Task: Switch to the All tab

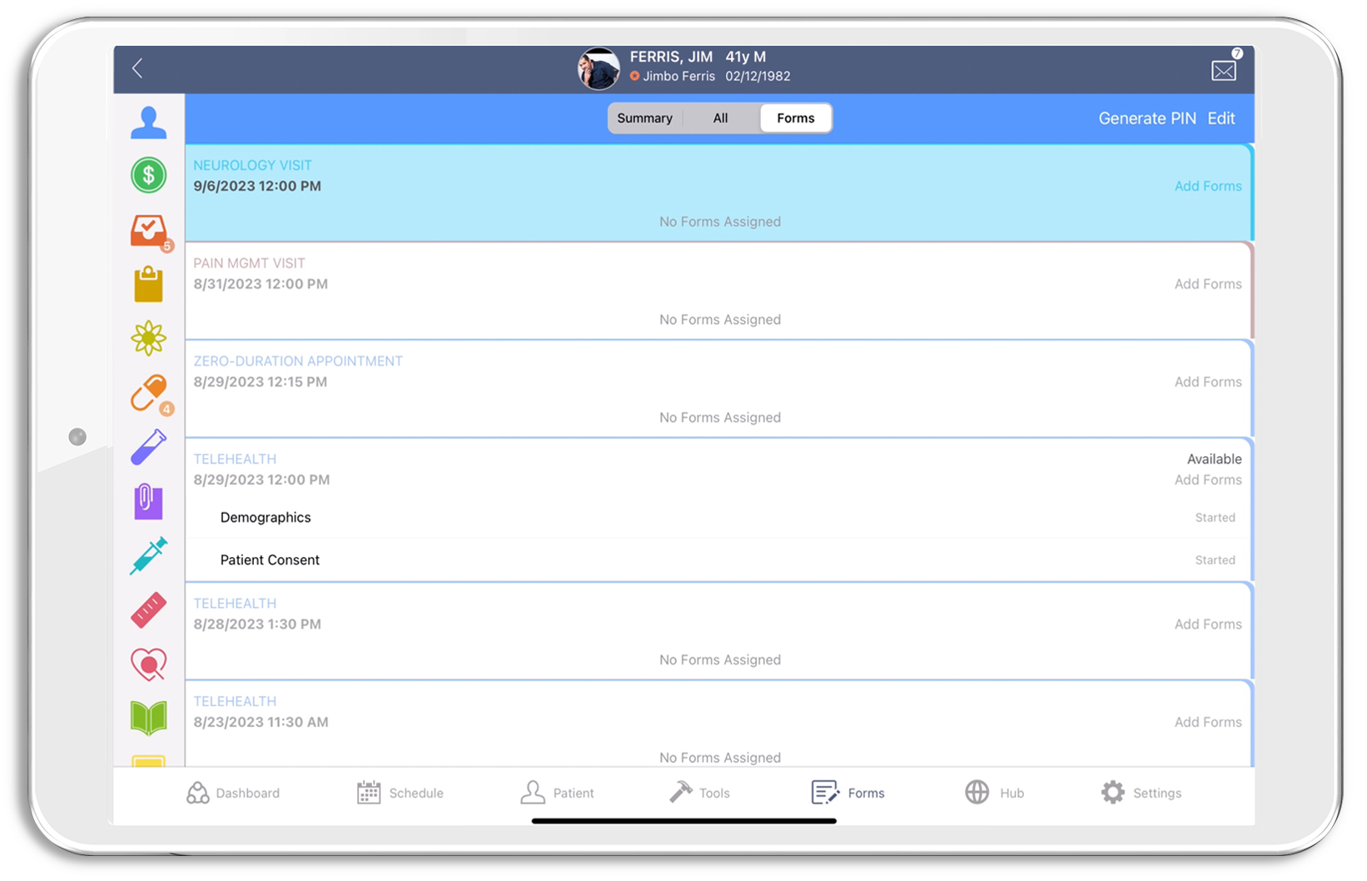Action: [720, 118]
